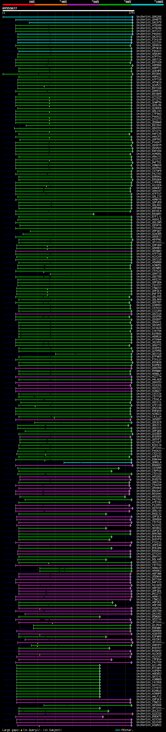The image size is (166, 732).
Task: Select hit label UniRef100_O65857
Action: (149, 419)
